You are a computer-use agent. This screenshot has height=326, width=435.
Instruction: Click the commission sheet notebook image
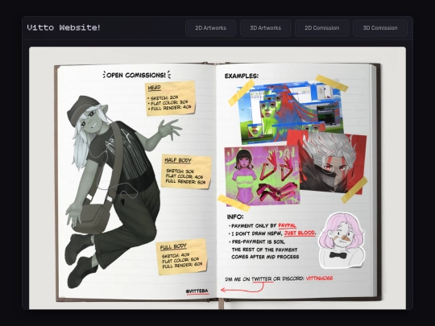(217, 178)
